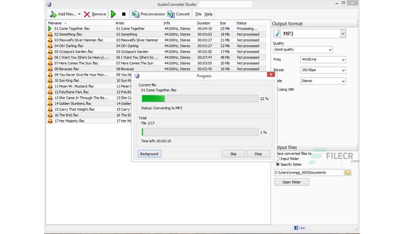The image size is (404, 234).
Task: Click the 48 Mb size cell
Action: click(225, 58)
